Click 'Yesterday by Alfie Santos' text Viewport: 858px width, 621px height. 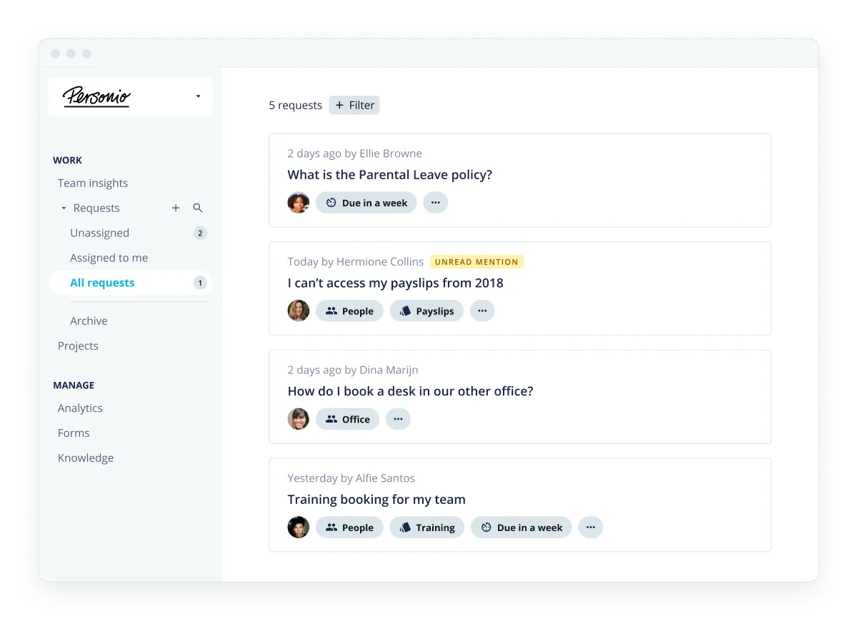tap(351, 478)
